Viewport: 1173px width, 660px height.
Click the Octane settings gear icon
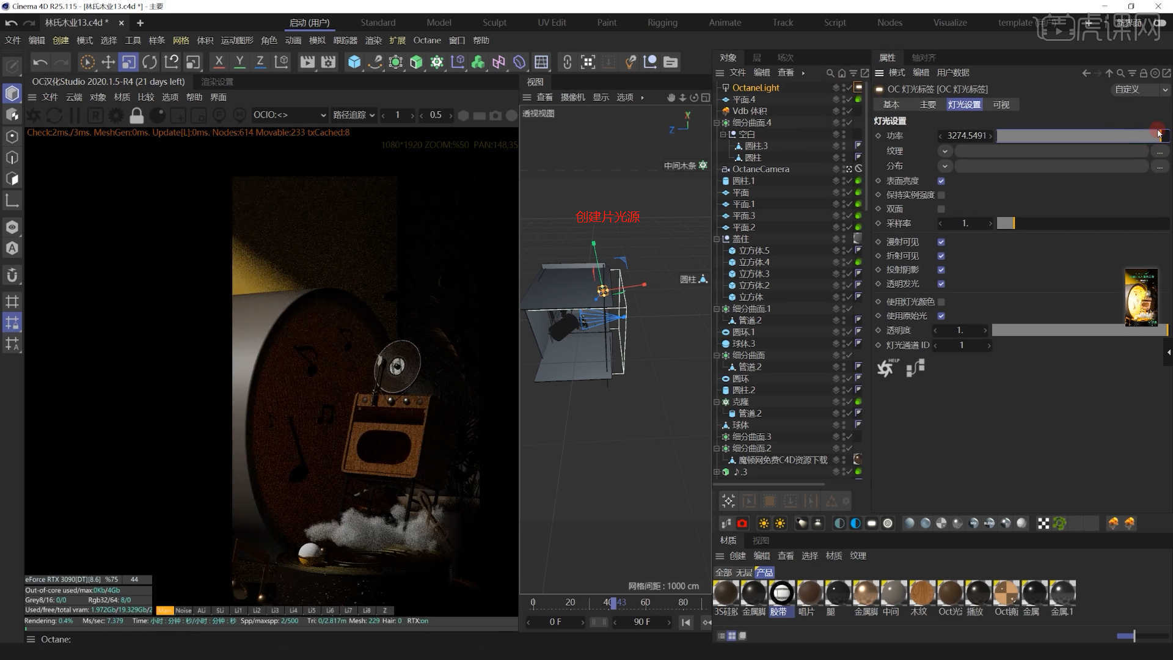coord(115,115)
